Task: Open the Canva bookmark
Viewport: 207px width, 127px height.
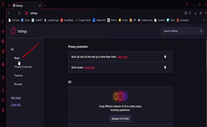Action: coord(25,20)
